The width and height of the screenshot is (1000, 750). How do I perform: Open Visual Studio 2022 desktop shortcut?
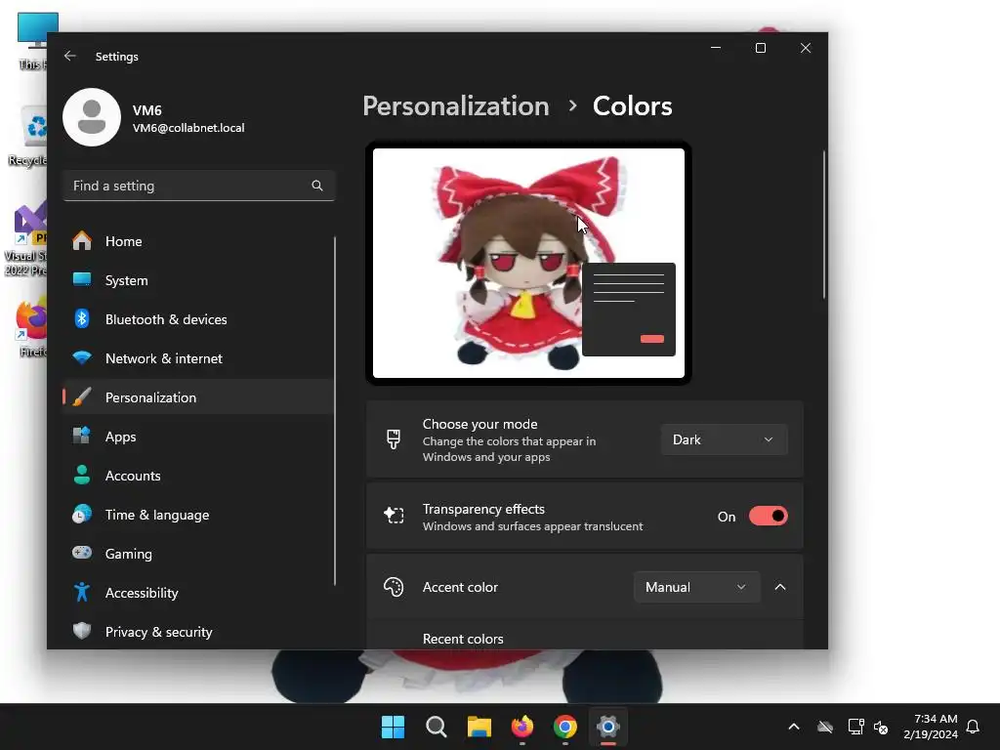pyautogui.click(x=26, y=240)
